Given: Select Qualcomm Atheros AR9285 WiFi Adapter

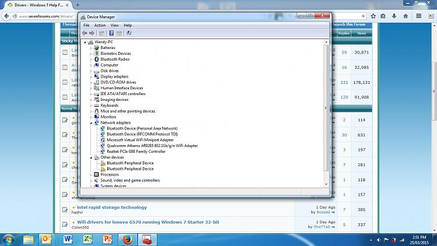Looking at the screenshot, I should [152, 146].
